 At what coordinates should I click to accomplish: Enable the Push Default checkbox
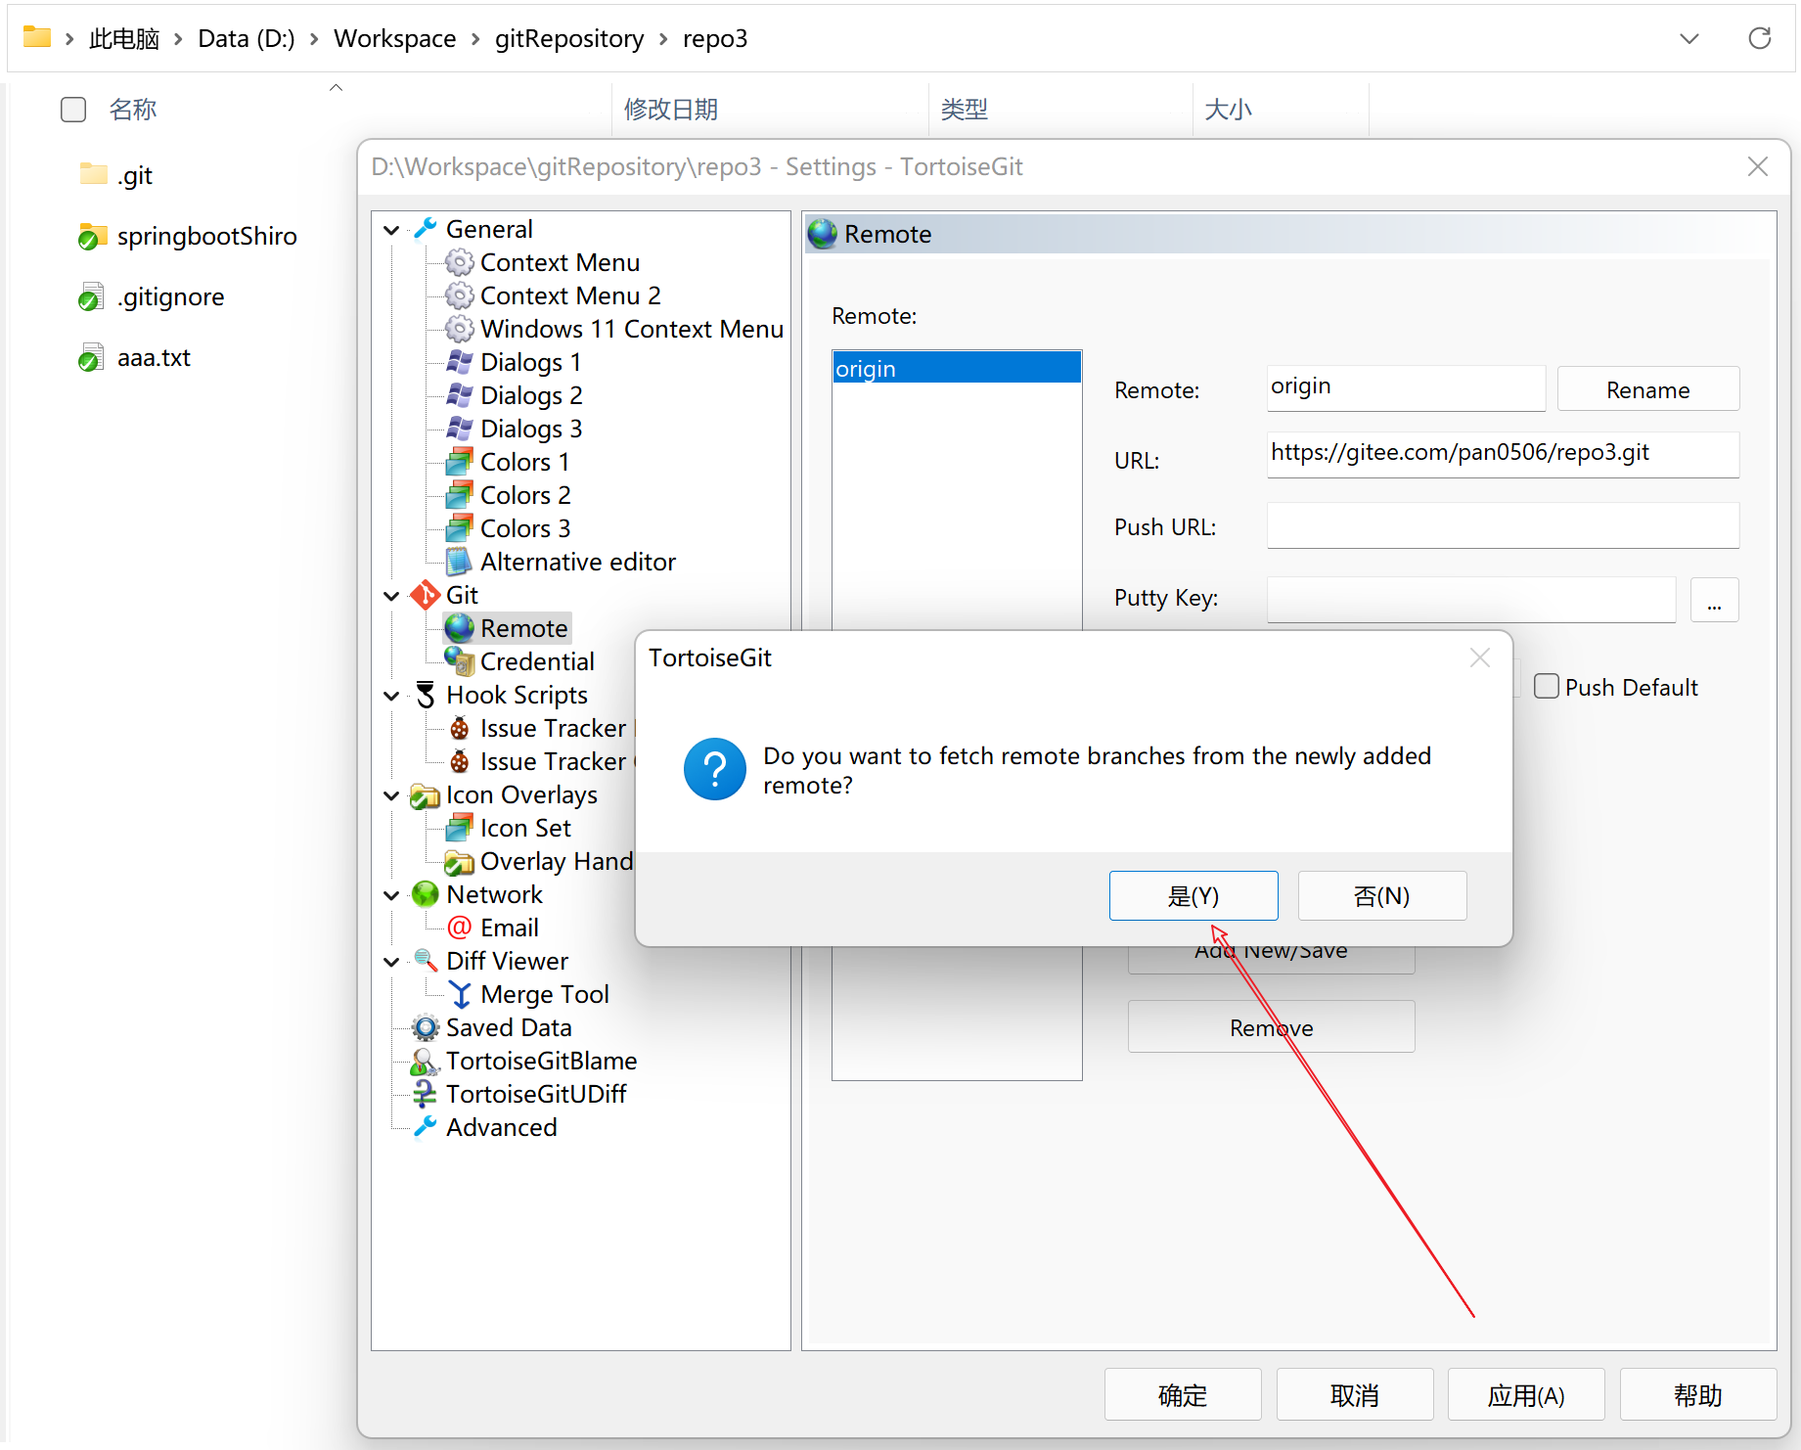1546,687
